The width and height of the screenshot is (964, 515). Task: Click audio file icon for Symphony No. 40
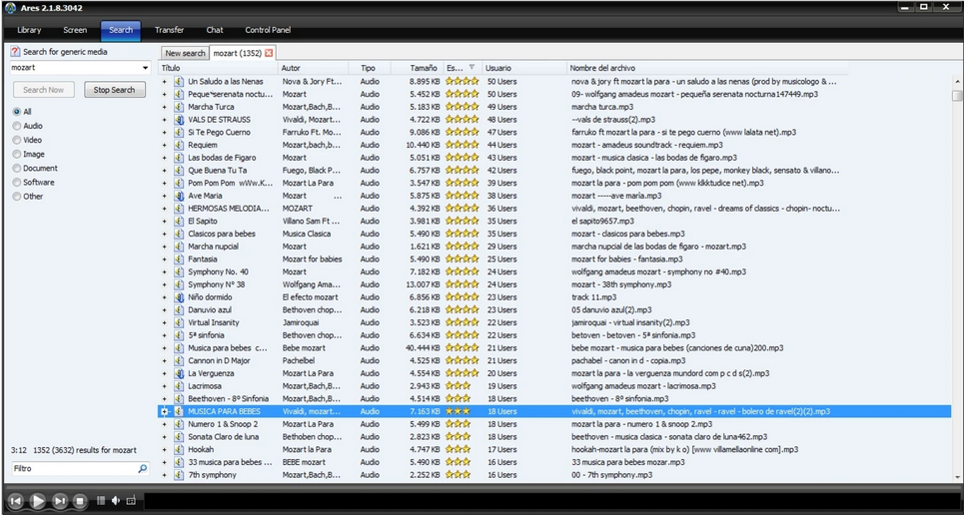179,271
